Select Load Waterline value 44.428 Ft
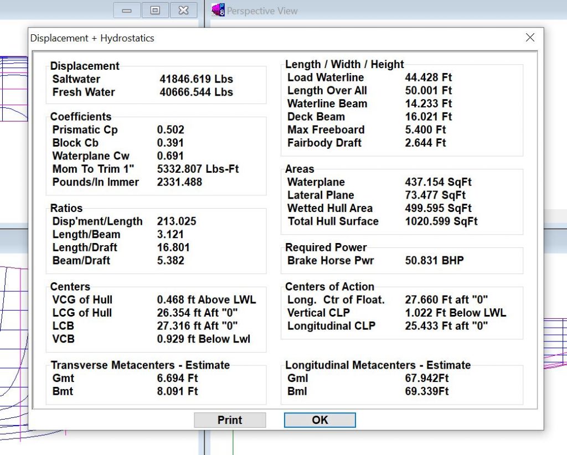Screen dimensions: 567x455 (429, 77)
